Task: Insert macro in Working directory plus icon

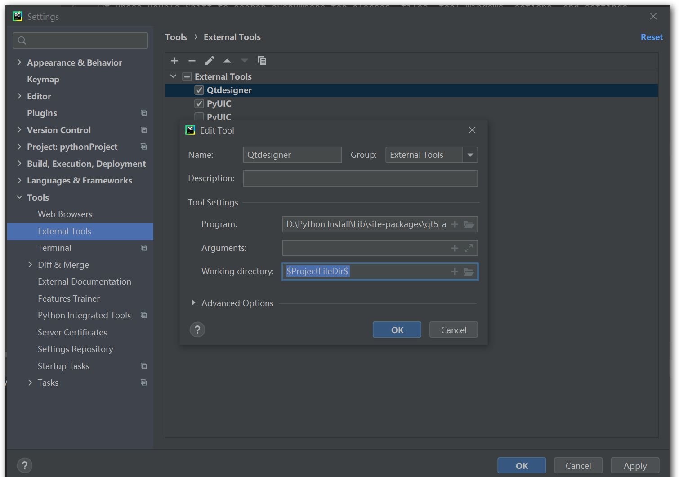Action: [x=455, y=272]
